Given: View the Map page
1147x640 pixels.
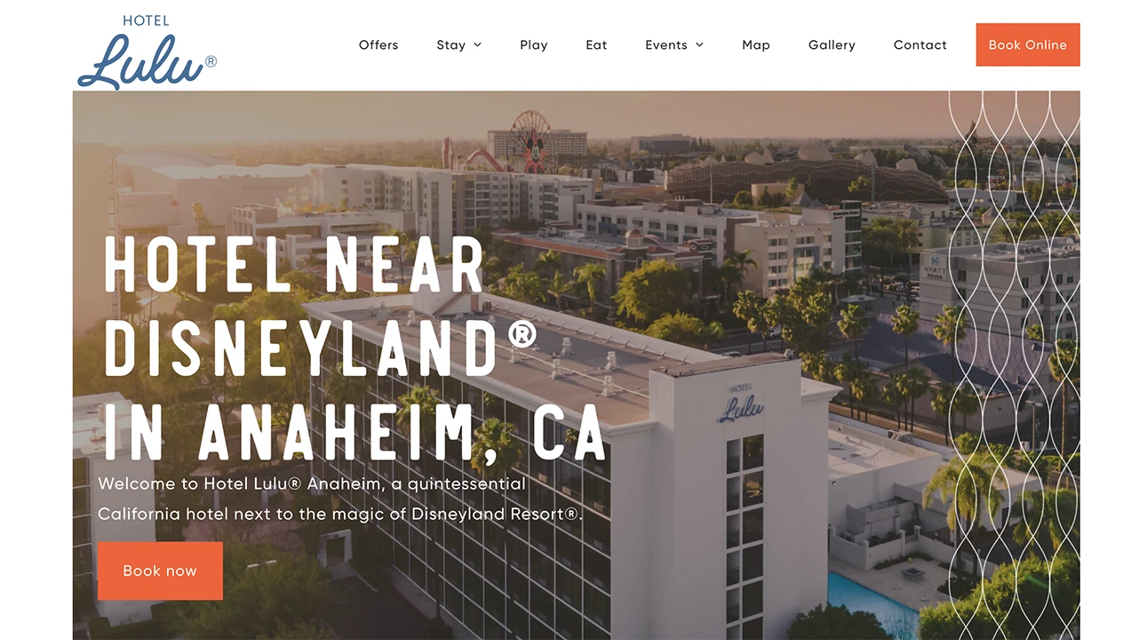Looking at the screenshot, I should (x=756, y=45).
